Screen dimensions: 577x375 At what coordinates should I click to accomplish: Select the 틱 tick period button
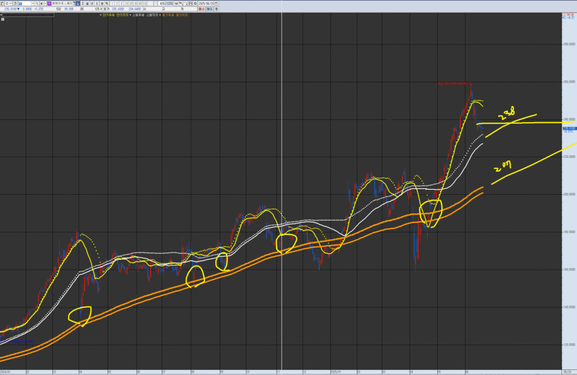[x=106, y=3]
